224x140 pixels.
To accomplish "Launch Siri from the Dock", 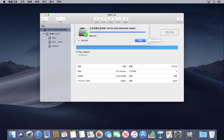I will [21, 134].
